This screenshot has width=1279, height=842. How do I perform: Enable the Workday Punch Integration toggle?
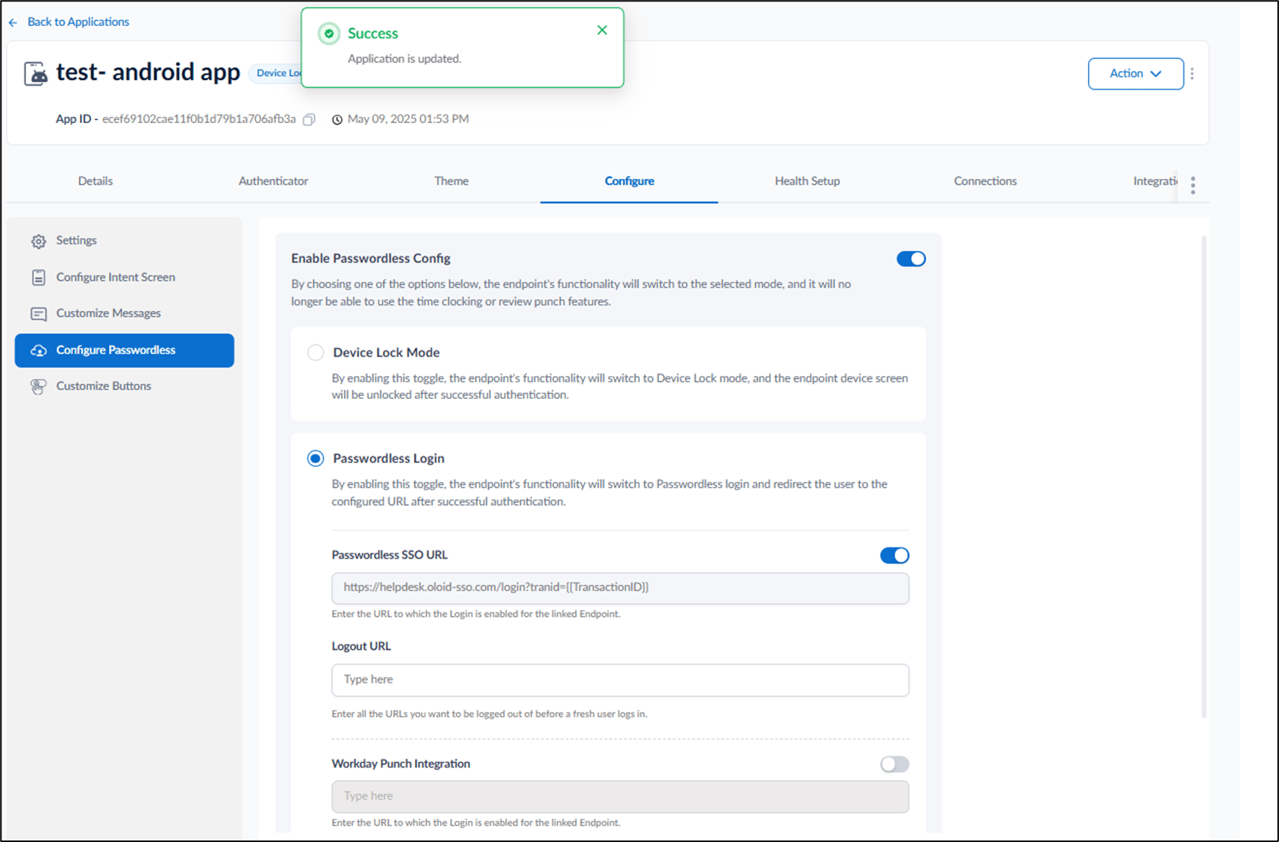pos(895,764)
